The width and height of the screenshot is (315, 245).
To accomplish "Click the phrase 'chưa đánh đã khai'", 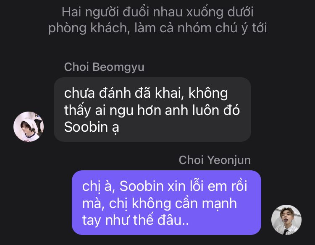I will pos(124,93).
